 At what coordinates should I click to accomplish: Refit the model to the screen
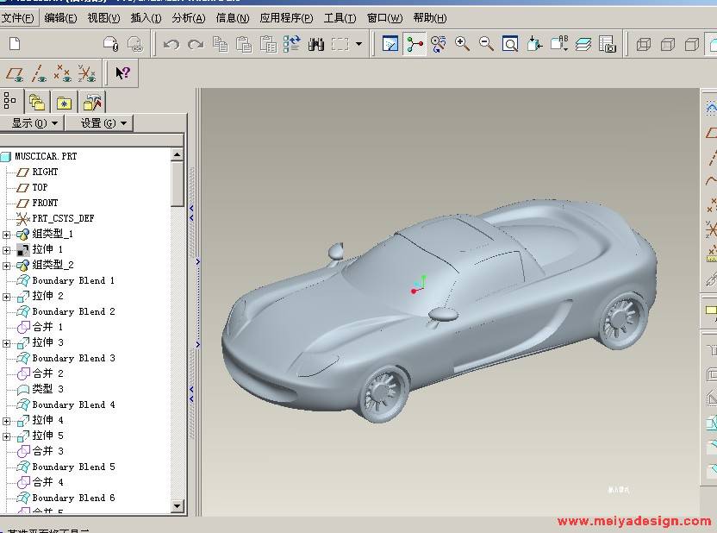tap(510, 44)
